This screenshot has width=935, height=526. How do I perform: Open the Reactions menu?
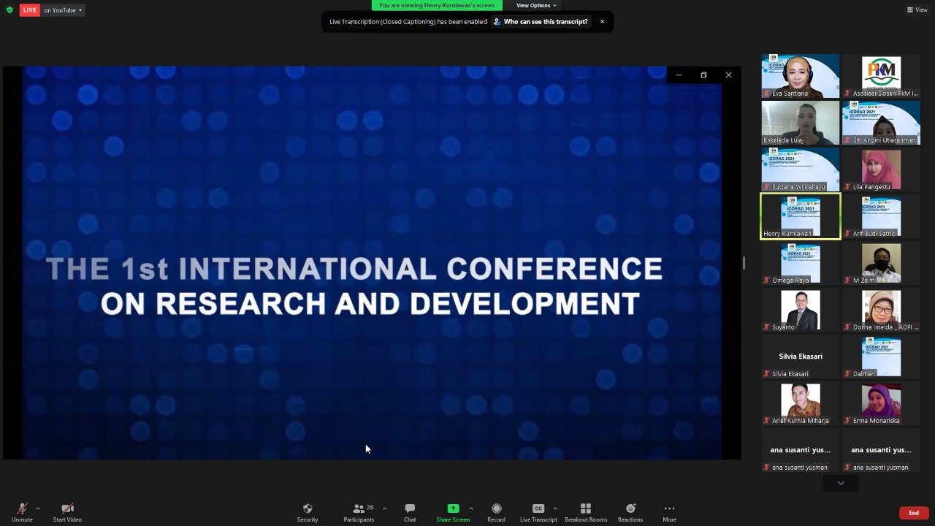point(630,508)
